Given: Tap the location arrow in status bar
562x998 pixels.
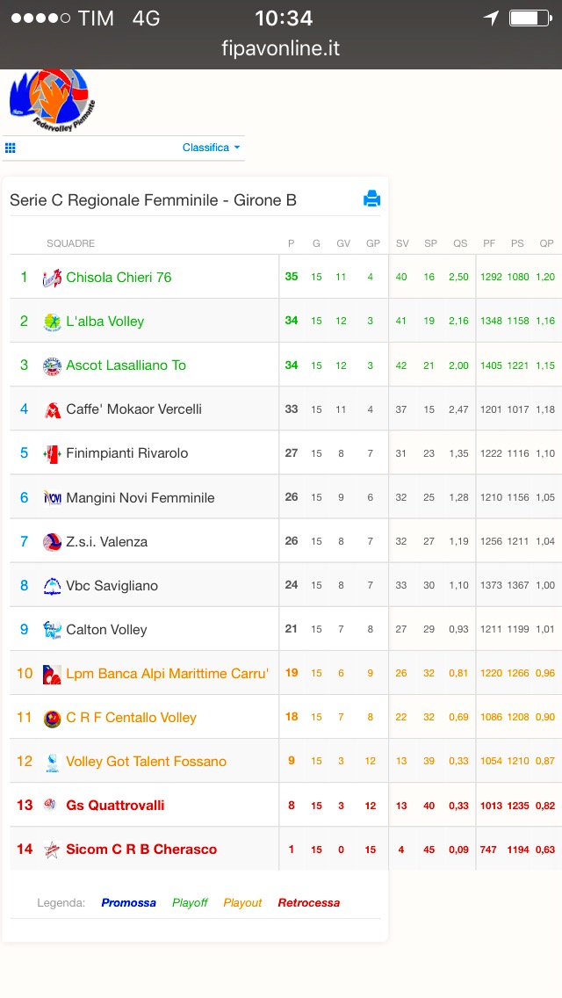Looking at the screenshot, I should (490, 18).
